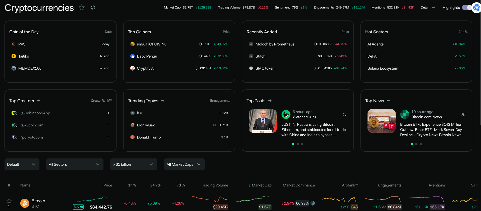Screen dimensions: 481x211
Task: Click the smARTOFGIVING token icon
Action: click(x=133, y=44)
